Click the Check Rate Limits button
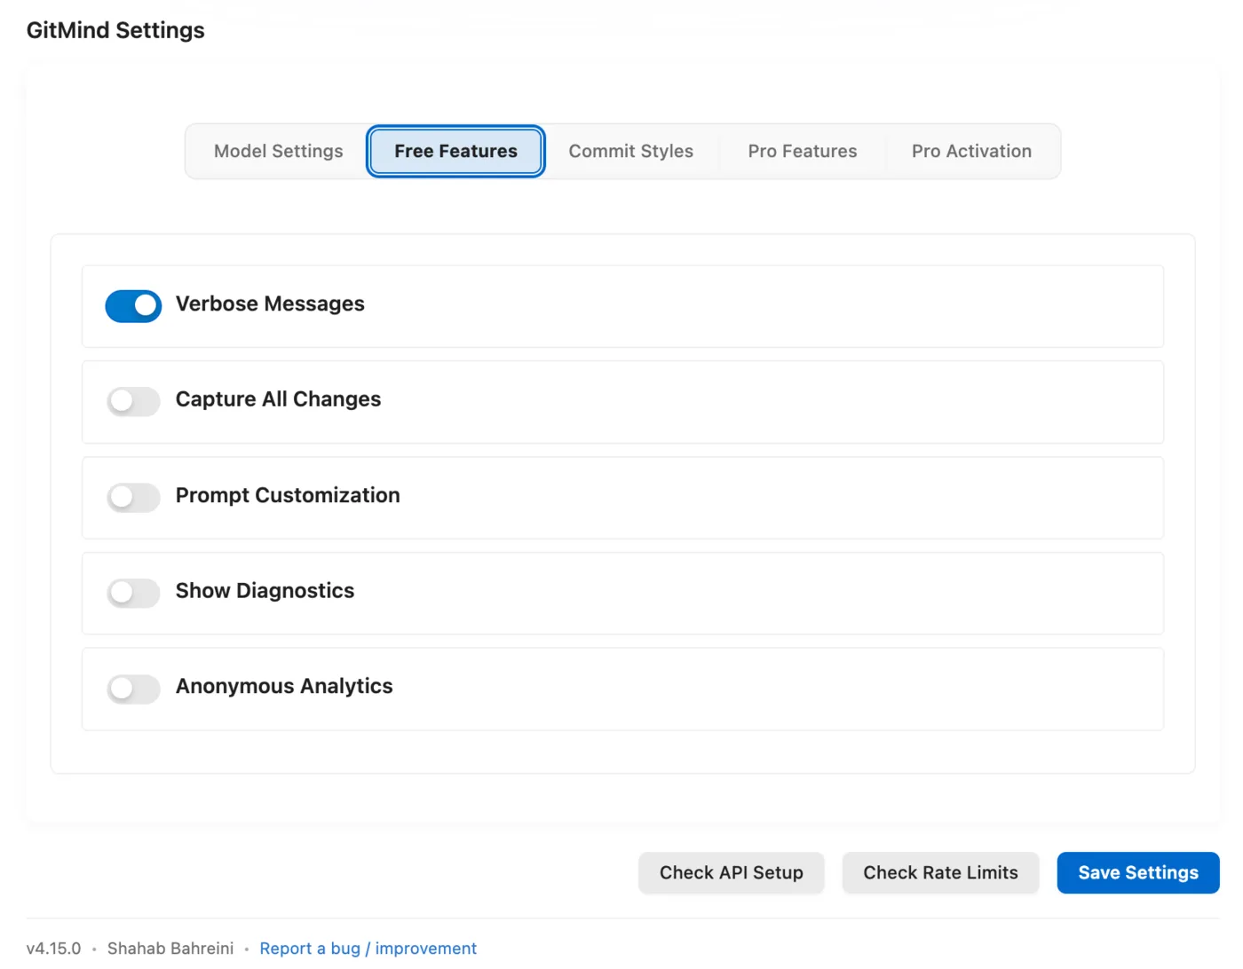This screenshot has width=1243, height=969. pyautogui.click(x=940, y=873)
